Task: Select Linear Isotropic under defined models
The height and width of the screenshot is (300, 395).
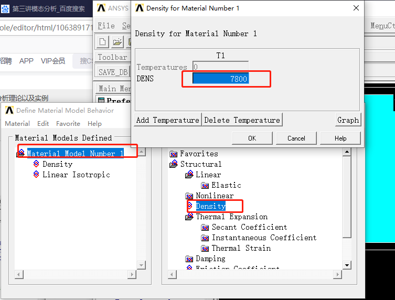Action: [76, 175]
